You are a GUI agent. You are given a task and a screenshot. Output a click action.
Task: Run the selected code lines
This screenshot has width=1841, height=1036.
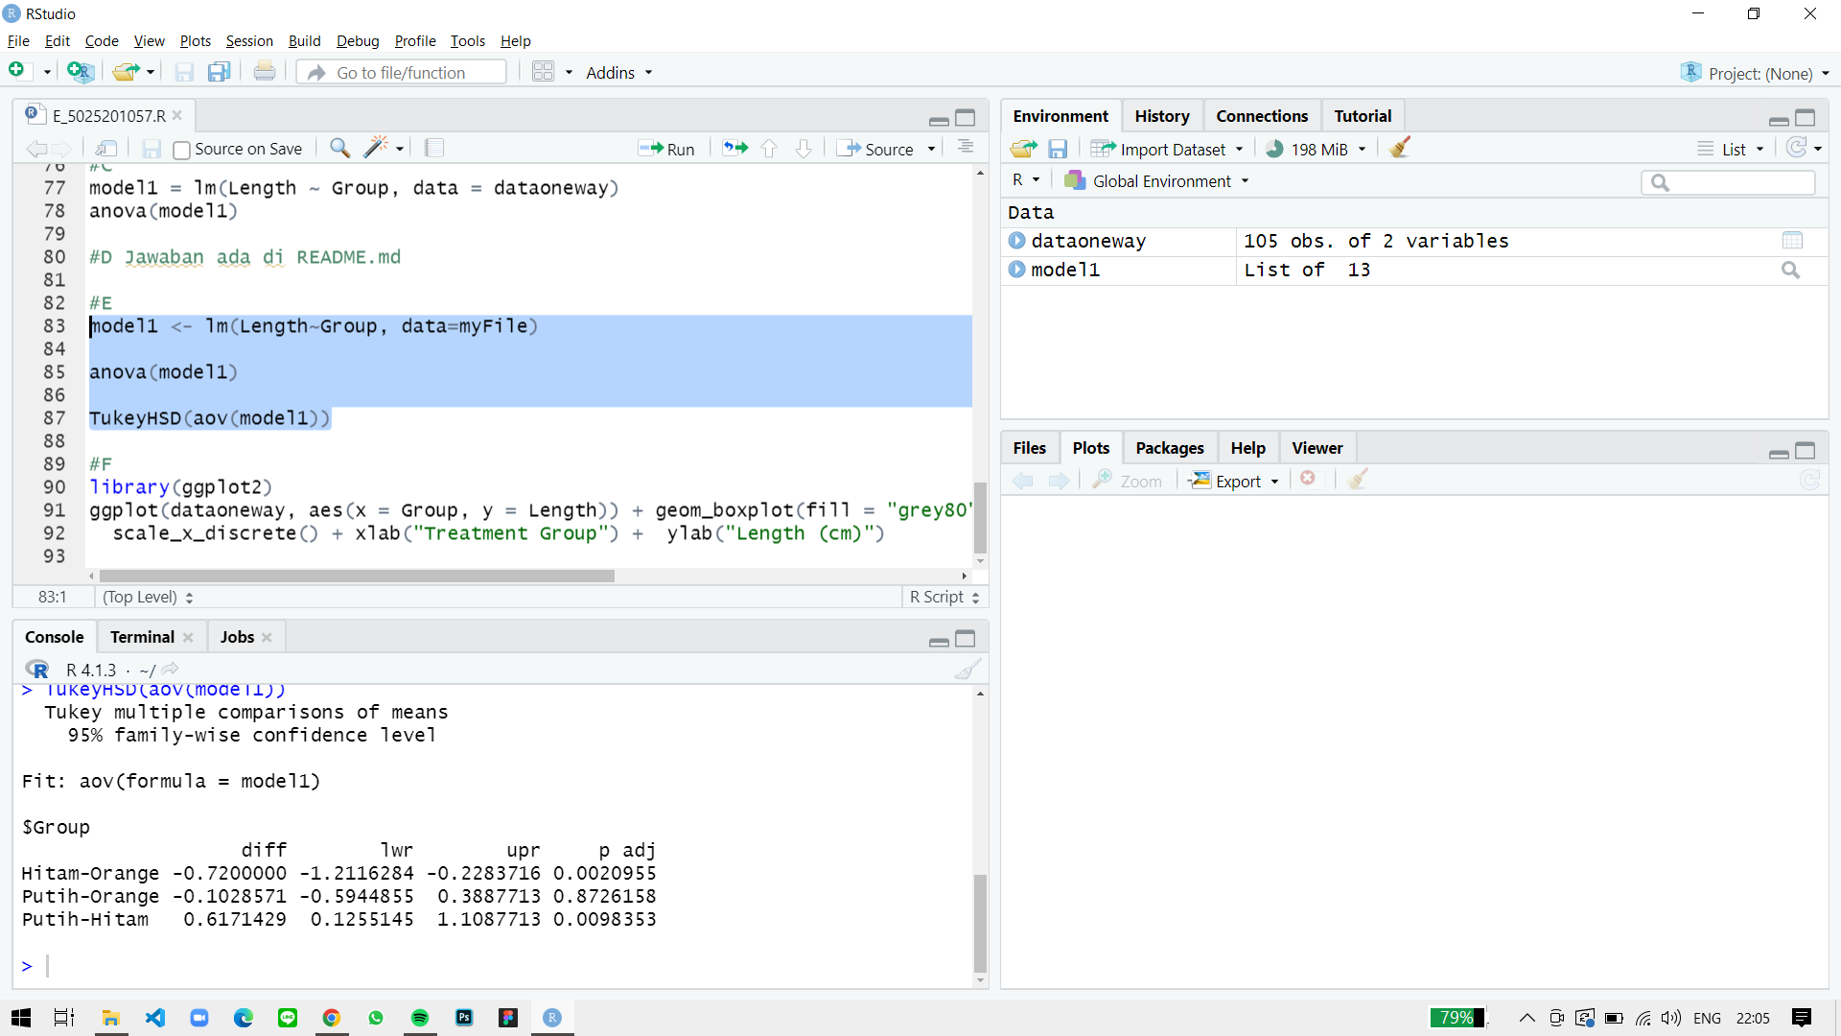point(668,149)
